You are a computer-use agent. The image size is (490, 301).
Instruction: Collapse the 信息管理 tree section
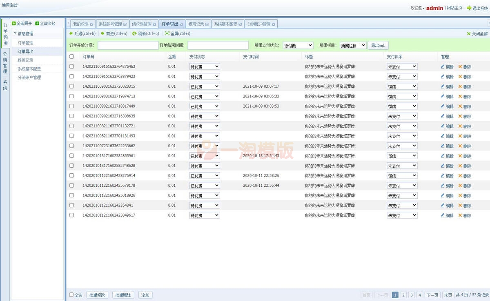[15, 33]
